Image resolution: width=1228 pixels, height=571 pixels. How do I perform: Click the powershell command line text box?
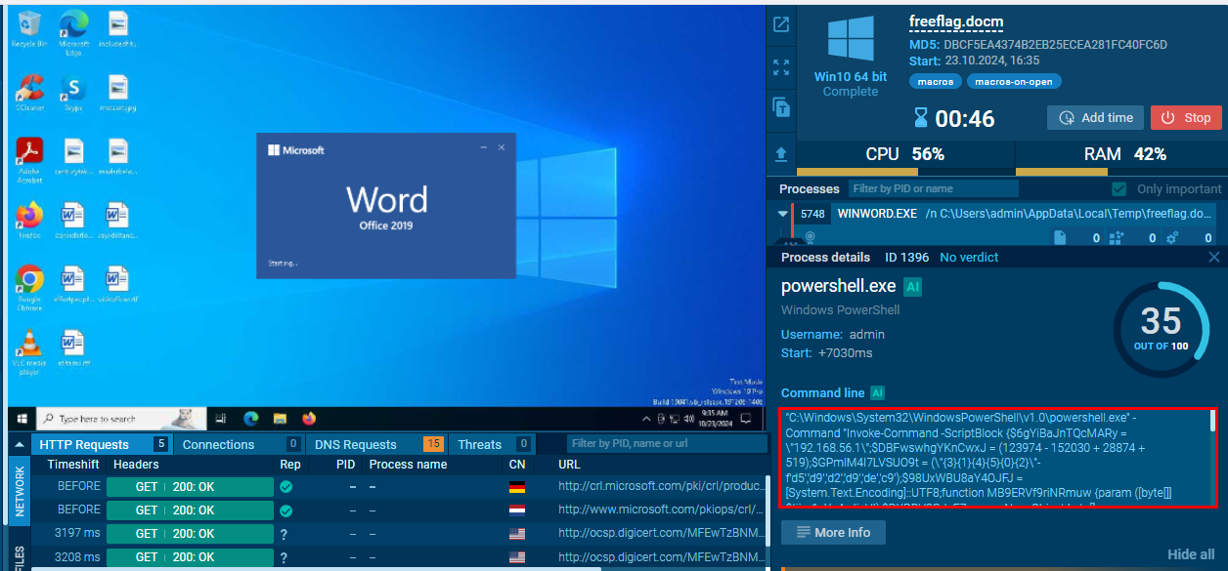[999, 458]
